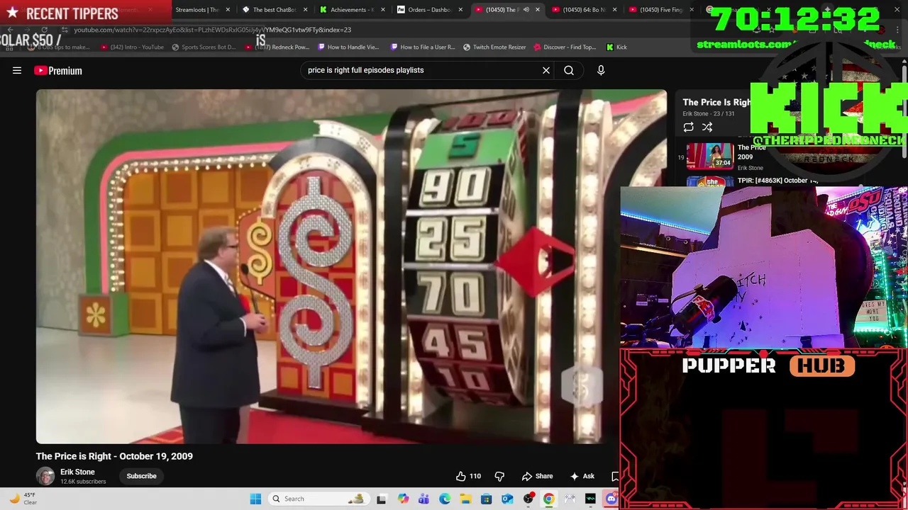Switch to Orders Dashboard tab

pos(428,10)
